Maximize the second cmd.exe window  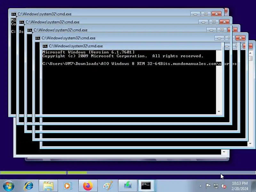click(214, 22)
